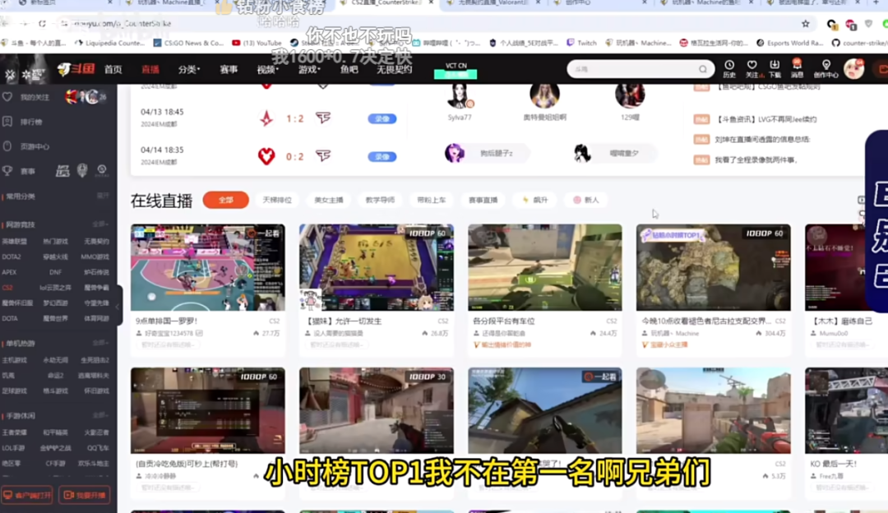Select the 美女主播 filter tab
888x513 pixels.
328,200
